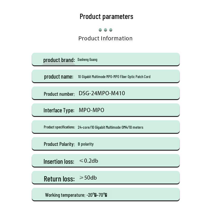Click the Working temperature row
This screenshot has height=211, width=211.
tap(106, 194)
